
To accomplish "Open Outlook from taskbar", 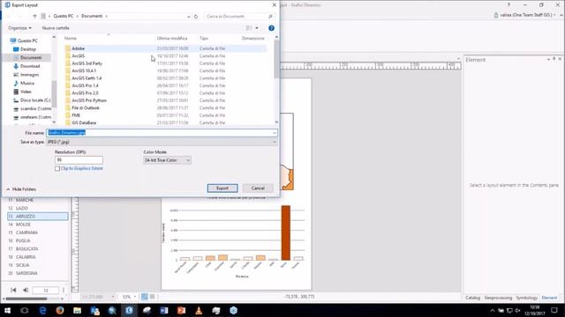I will tap(94, 310).
